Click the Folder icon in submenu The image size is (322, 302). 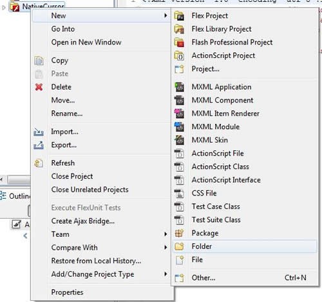point(179,247)
